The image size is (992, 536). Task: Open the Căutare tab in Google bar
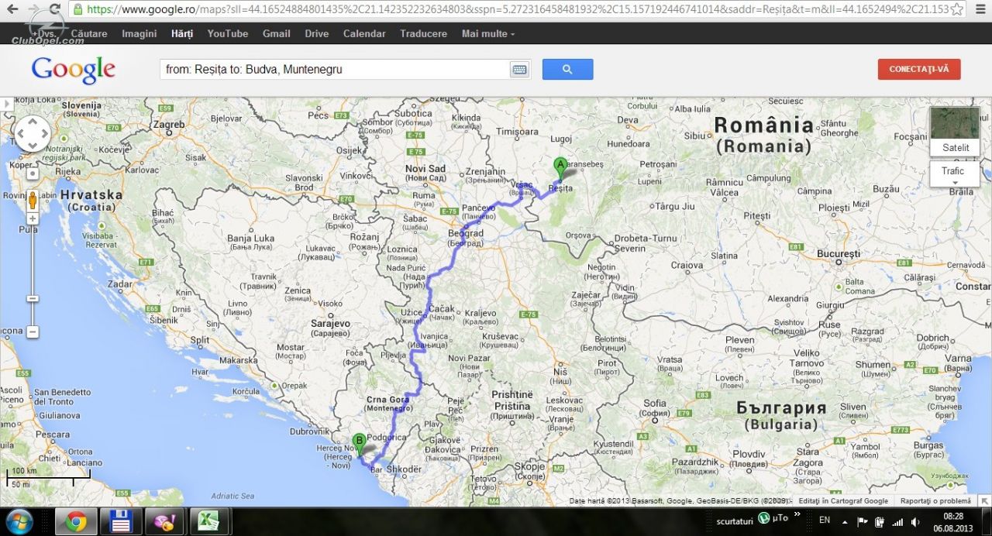point(89,34)
